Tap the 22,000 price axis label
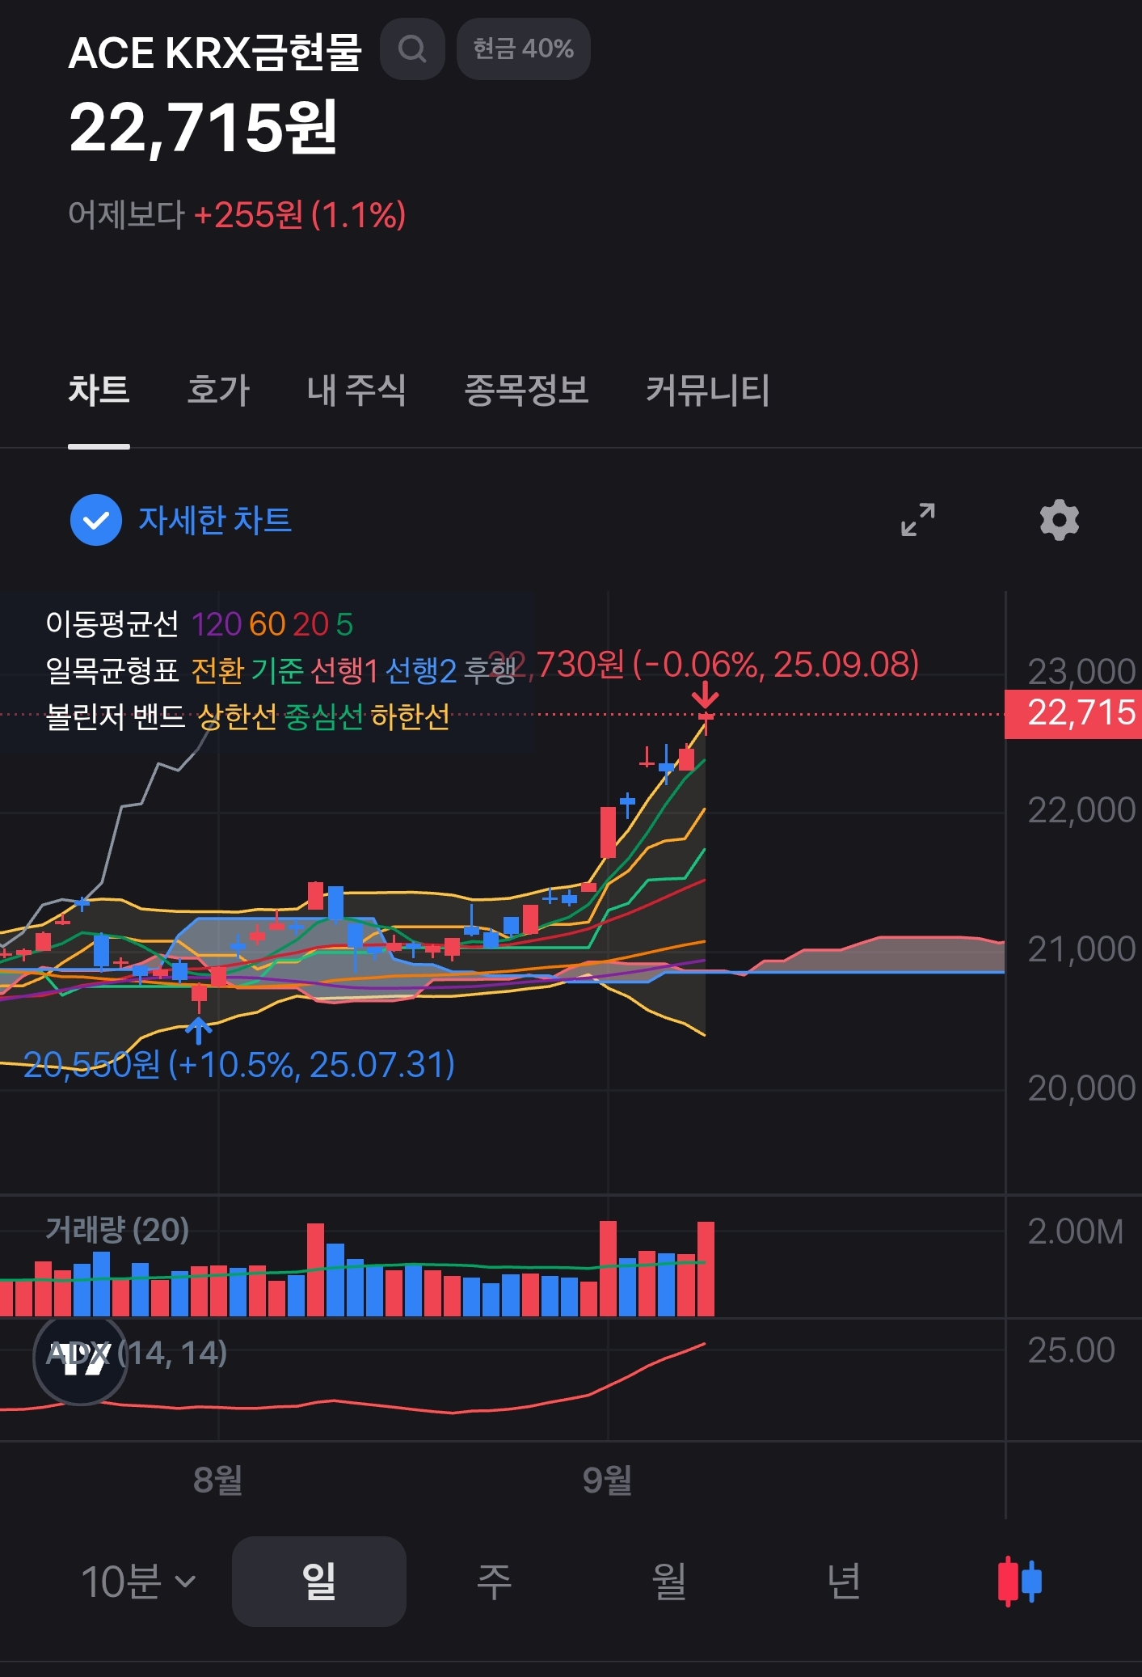Viewport: 1142px width, 1677px height. [x=1081, y=810]
